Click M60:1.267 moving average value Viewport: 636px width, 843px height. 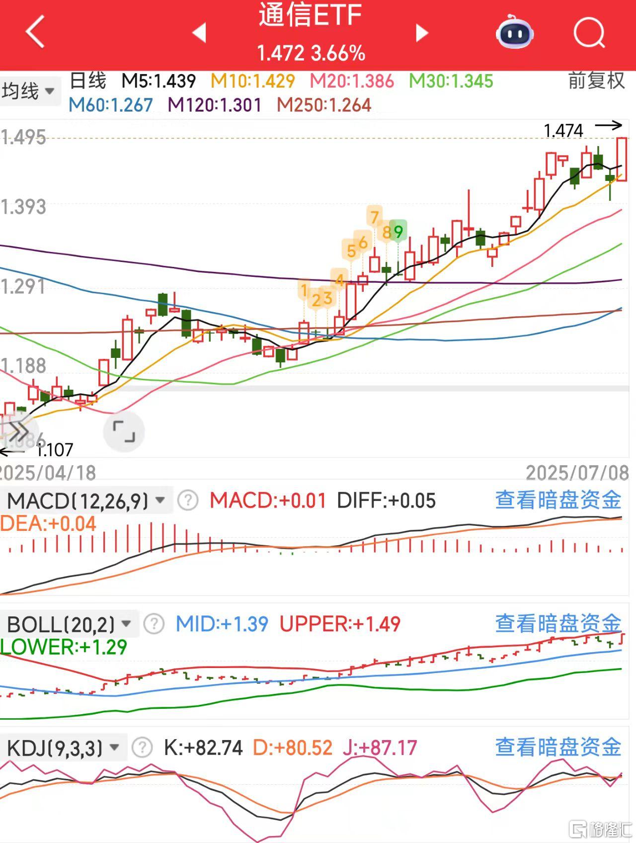[x=111, y=105]
